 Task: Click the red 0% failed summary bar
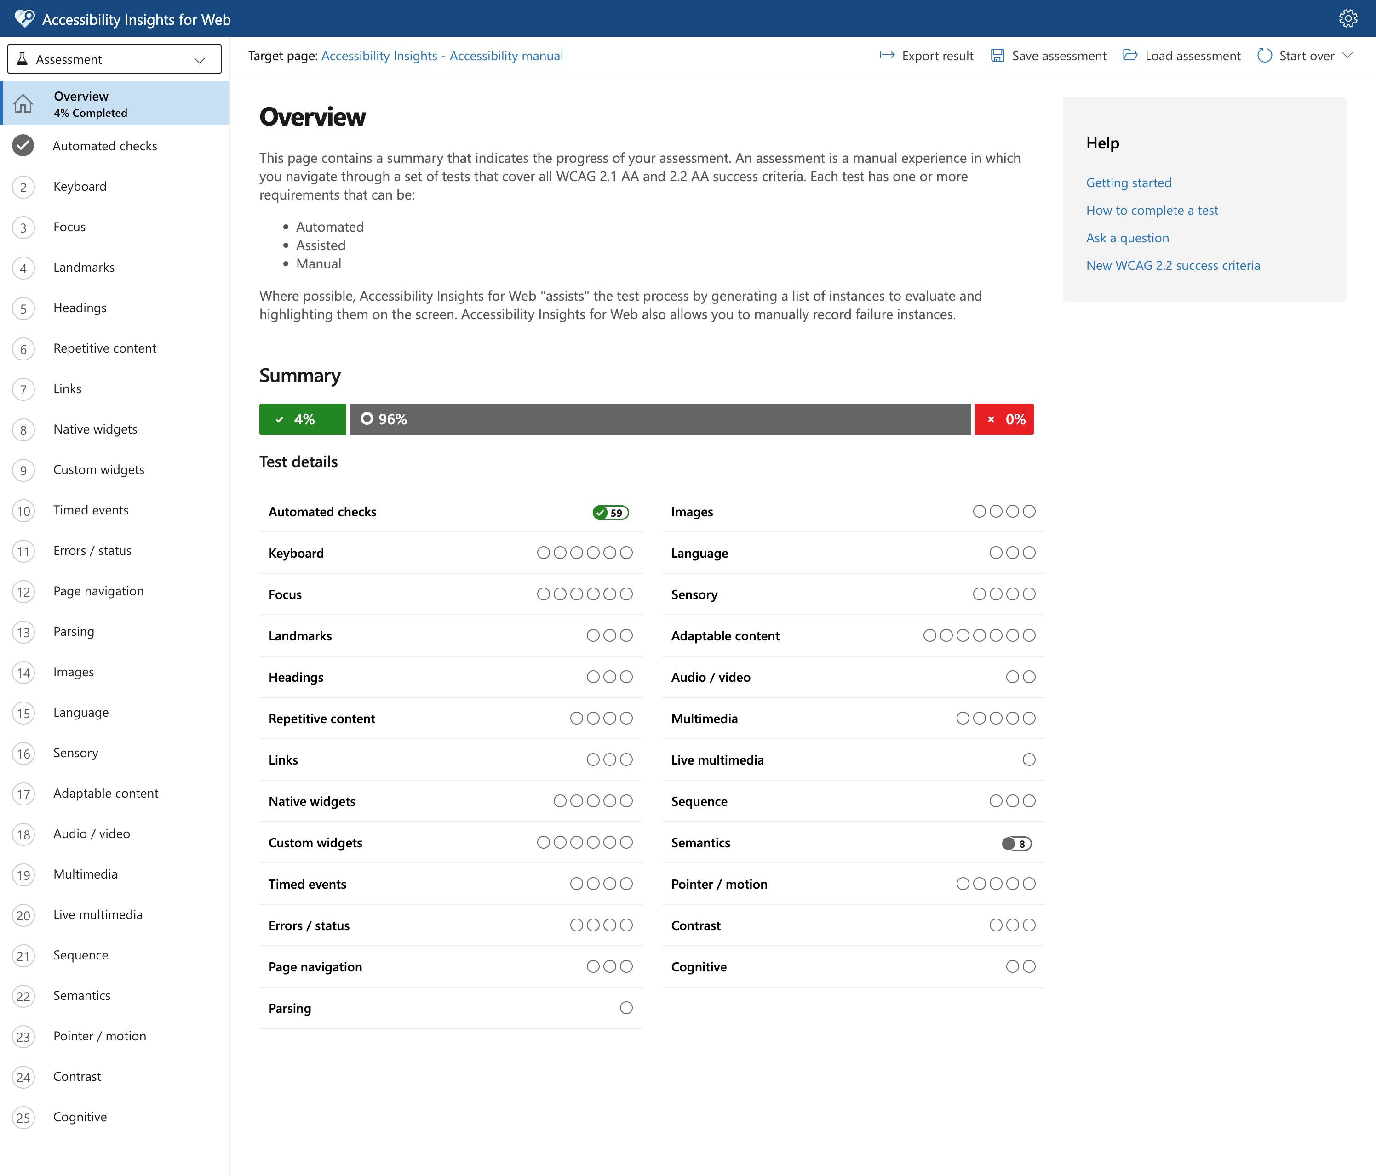tap(1003, 419)
